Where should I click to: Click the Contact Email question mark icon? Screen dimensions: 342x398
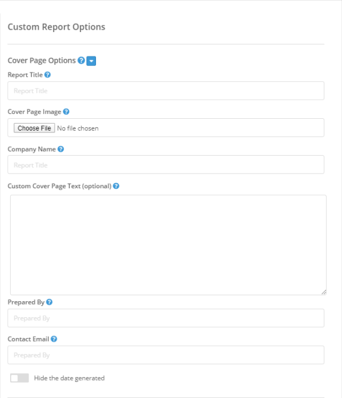(54, 339)
